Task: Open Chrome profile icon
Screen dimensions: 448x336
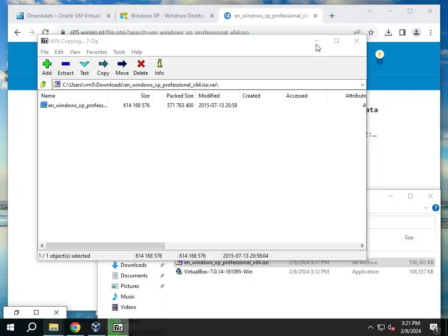Action: pos(416,32)
